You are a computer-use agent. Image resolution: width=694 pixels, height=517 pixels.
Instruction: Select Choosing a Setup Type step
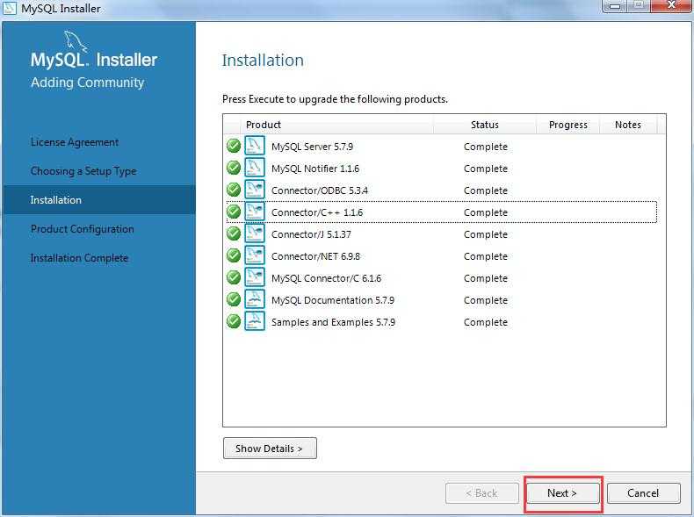83,171
